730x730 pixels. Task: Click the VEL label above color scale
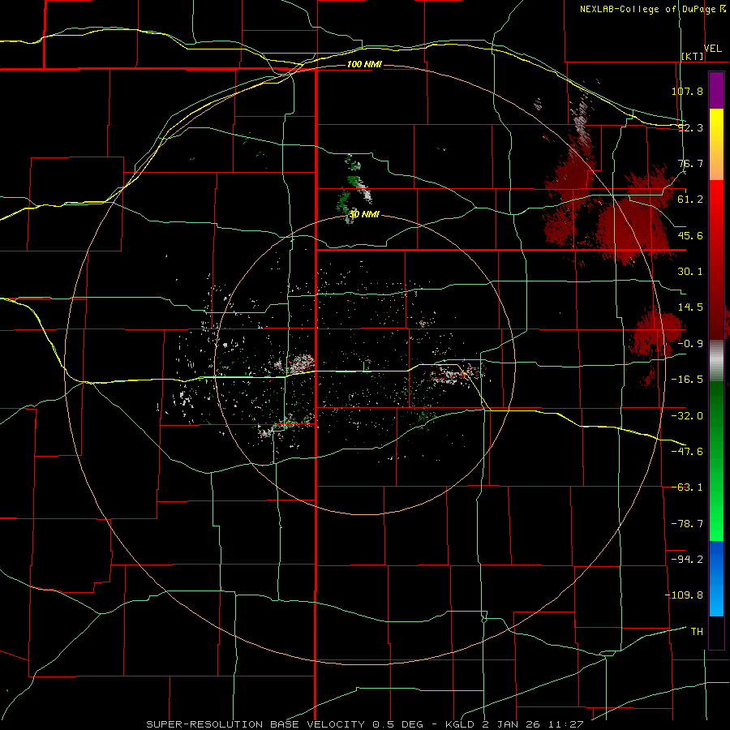coord(713,49)
